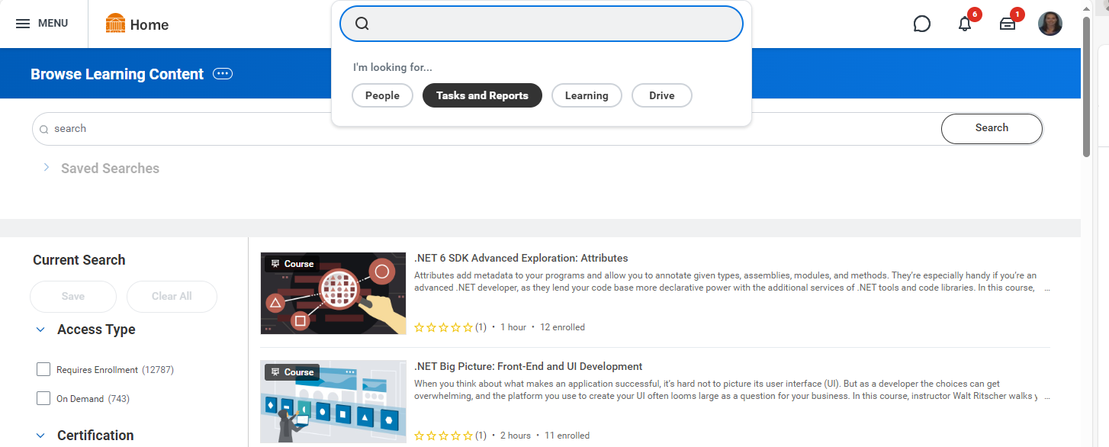Click the Search button
This screenshot has height=447, width=1109.
tap(992, 128)
